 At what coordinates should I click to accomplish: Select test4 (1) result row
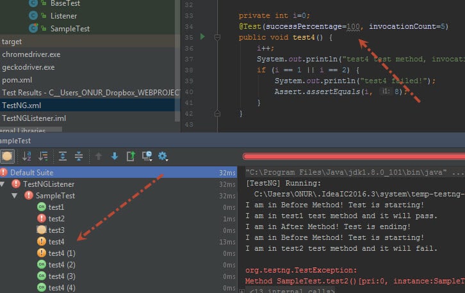click(62, 253)
